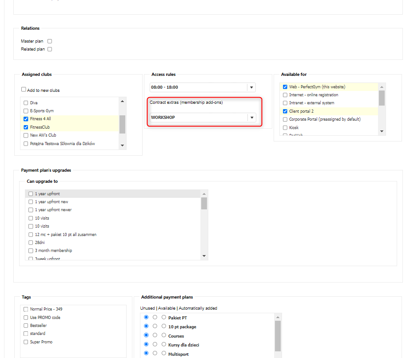Mark the Super Promo tag checkbox

pyautogui.click(x=26, y=342)
